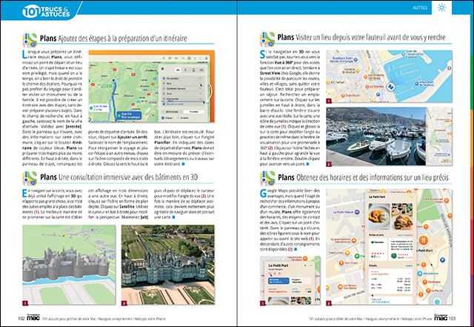Open the grey 3D castle screenshot
The height and width of the screenshot is (327, 474).
69,265
